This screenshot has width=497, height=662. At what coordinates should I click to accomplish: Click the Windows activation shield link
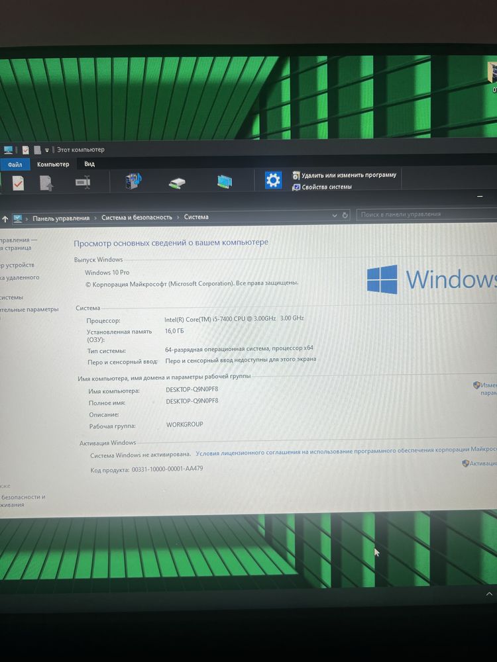coord(479,463)
